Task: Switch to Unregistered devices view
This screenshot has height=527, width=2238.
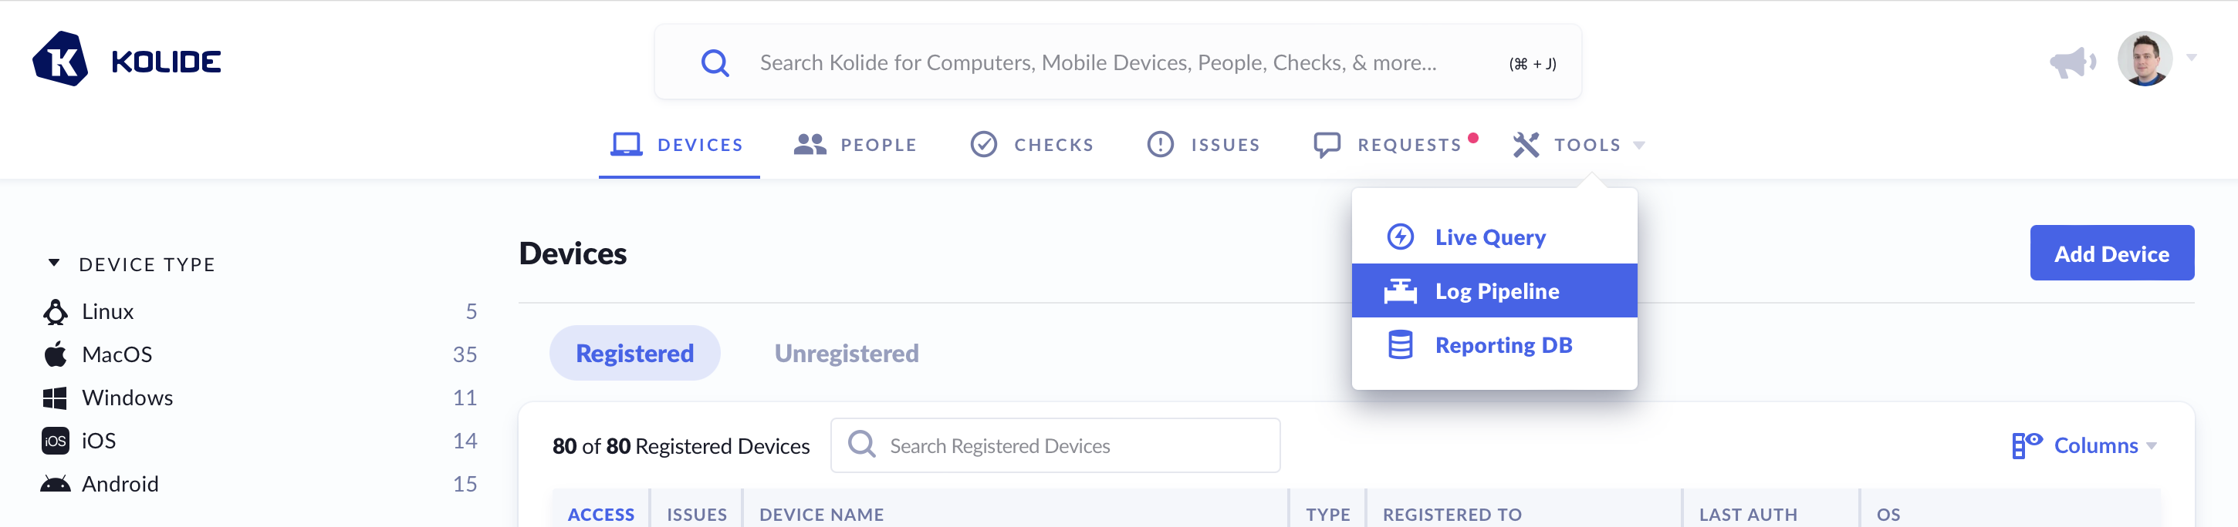Action: [847, 354]
